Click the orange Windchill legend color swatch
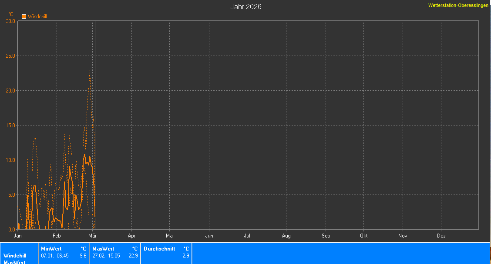491x264 pixels. coord(24,16)
